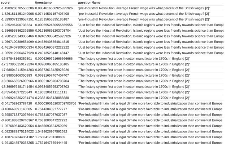Select timestamp cell 0.24013523148148147
This screenshot has height=144, width=231.
pyautogui.click(x=52, y=53)
